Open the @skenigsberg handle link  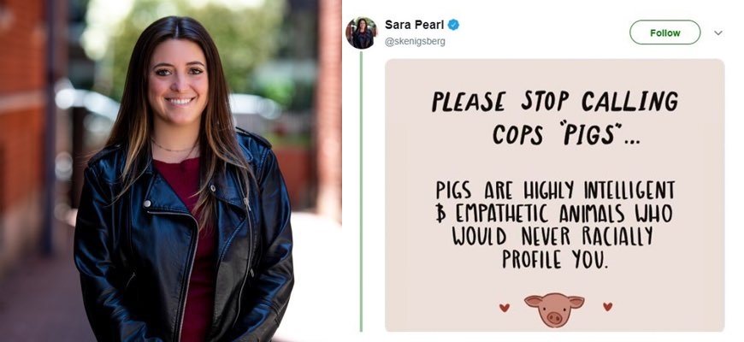(415, 42)
